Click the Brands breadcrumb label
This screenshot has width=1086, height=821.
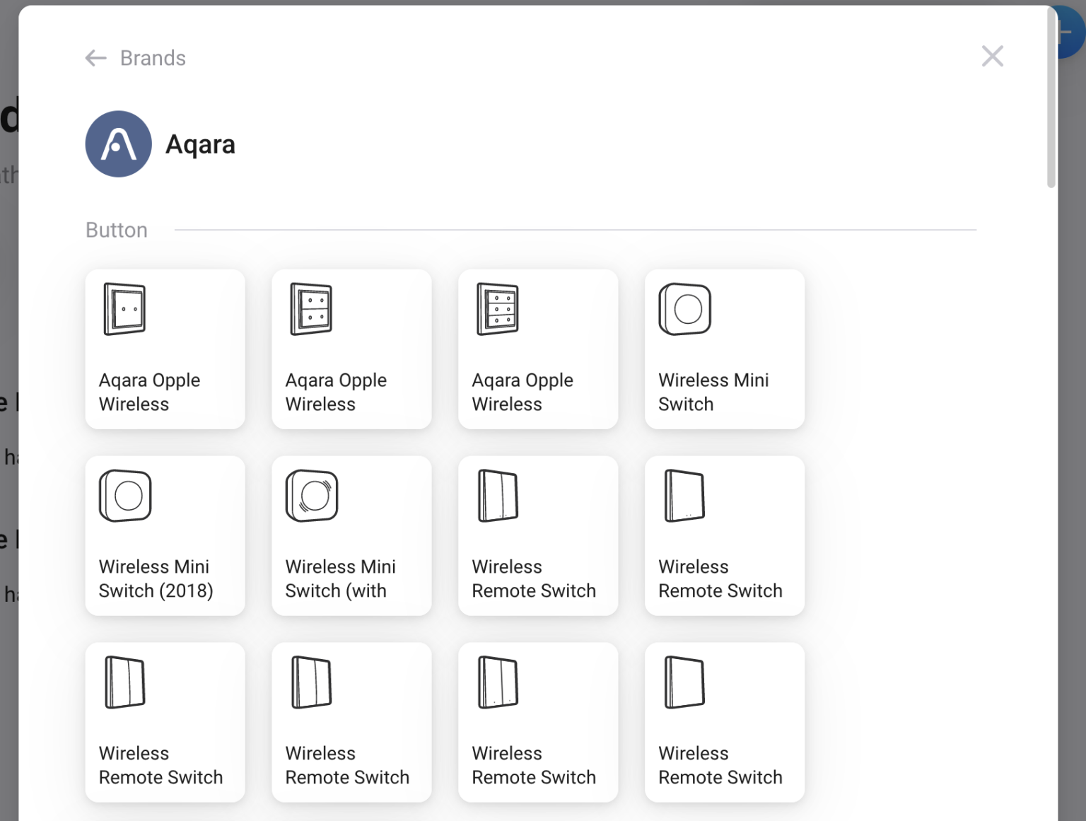(153, 58)
